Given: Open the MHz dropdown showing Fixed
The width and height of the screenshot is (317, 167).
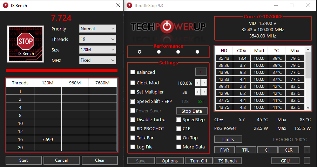Looking at the screenshot, I should 97,60.
